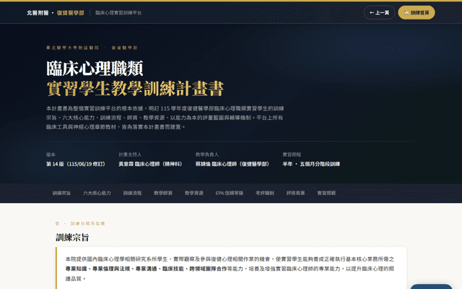Viewport: 462px width, 289px height.
Task: Click the white heading 臨床心理職類
Action: click(95, 69)
